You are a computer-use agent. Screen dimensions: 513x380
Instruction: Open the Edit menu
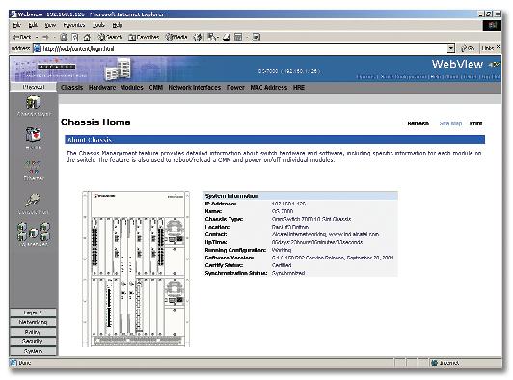pos(33,25)
